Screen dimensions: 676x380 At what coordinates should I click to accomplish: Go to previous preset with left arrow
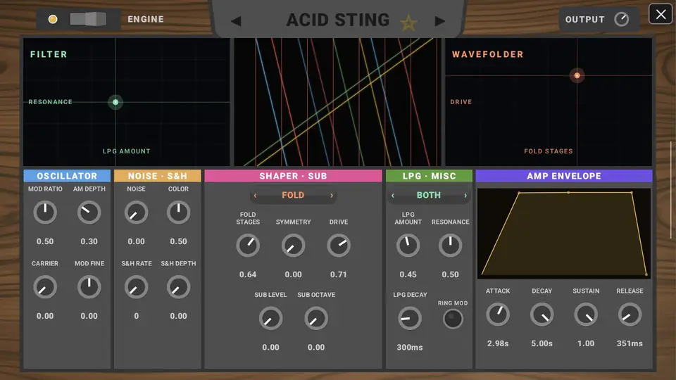pyautogui.click(x=236, y=20)
